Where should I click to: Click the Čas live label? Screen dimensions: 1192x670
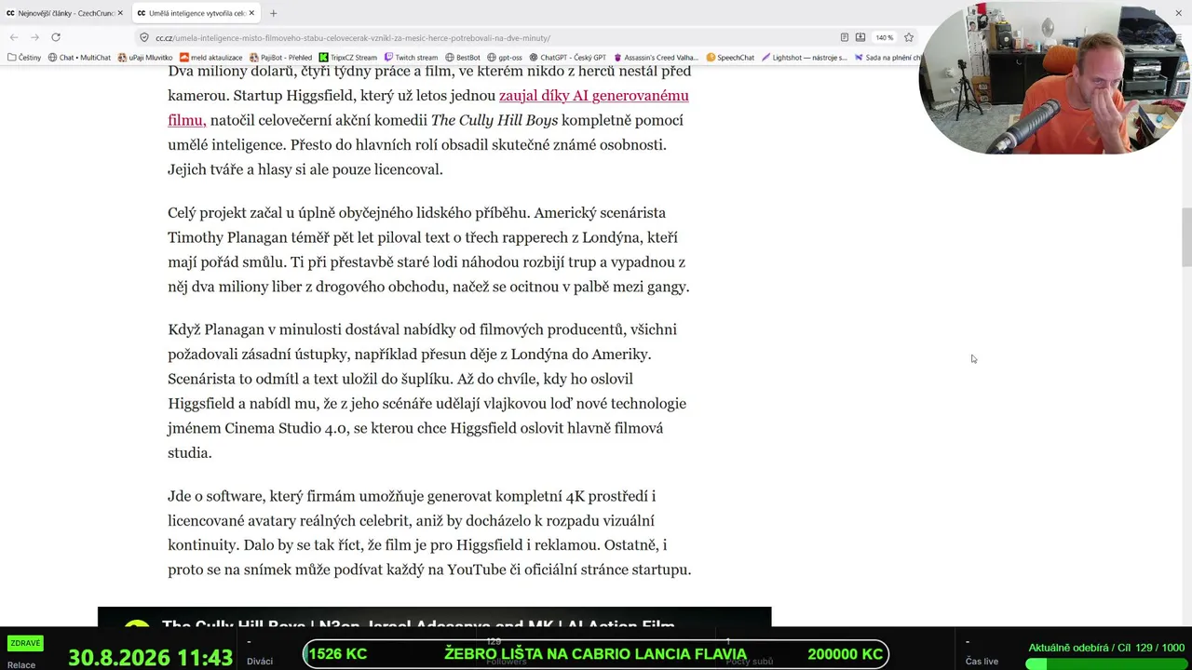click(x=982, y=662)
